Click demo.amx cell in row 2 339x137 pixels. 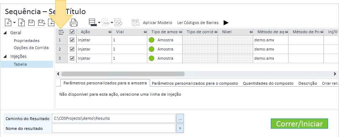point(271,49)
